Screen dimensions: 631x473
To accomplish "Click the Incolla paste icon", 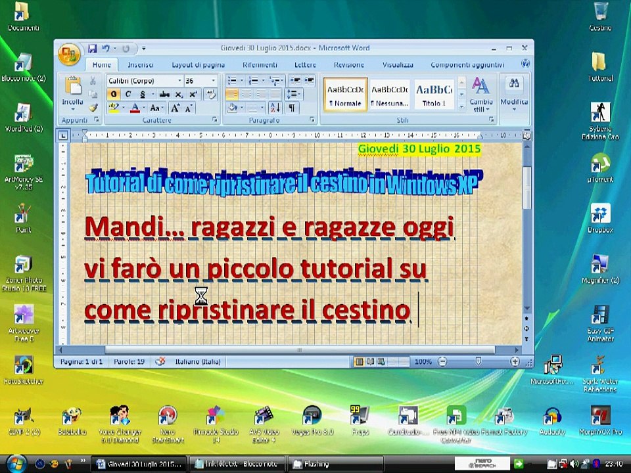I will (x=73, y=85).
